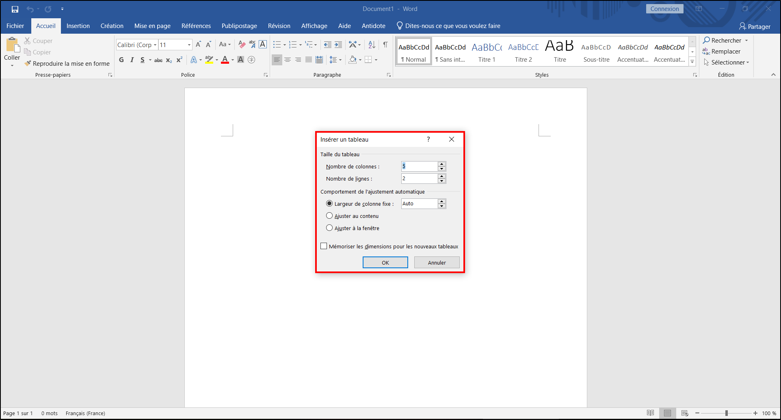The height and width of the screenshot is (420, 781).
Task: Confirm table with OK button
Action: tap(385, 263)
